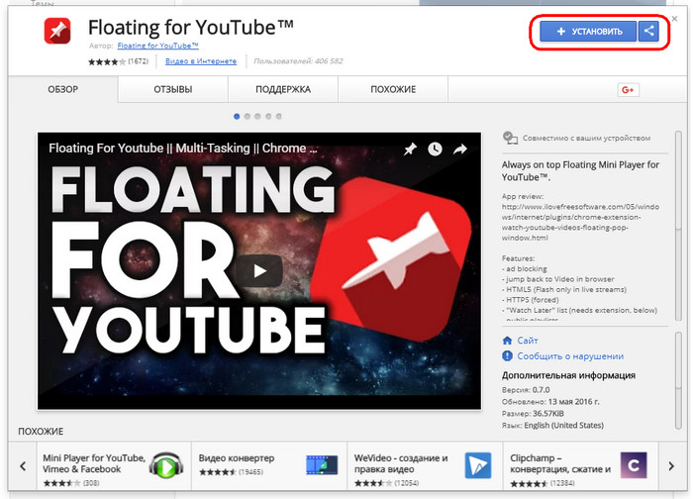The image size is (693, 499).
Task: Click the star rating with 1672 reviews
Action: [x=119, y=61]
